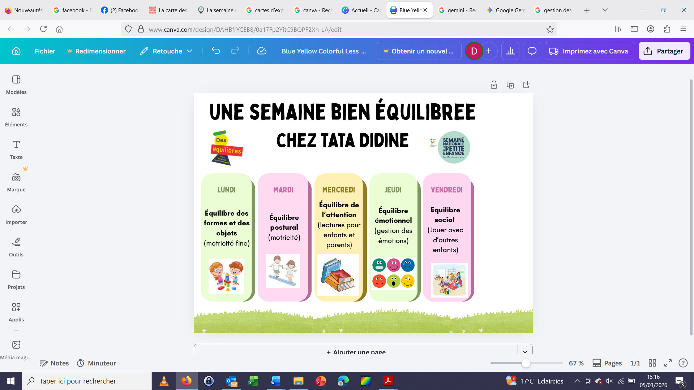Duplicate the page with copy icon
This screenshot has height=390, width=694.
coord(510,85)
